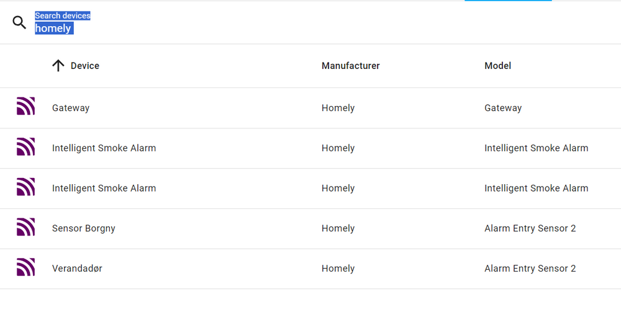621x320 pixels.
Task: Click Alarm Entry Sensor 2 for Sensor Borgny
Action: point(530,228)
